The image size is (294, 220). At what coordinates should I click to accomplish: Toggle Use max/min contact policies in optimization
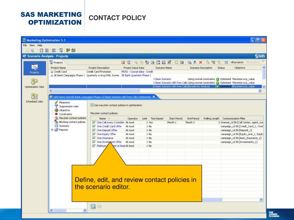(92, 105)
